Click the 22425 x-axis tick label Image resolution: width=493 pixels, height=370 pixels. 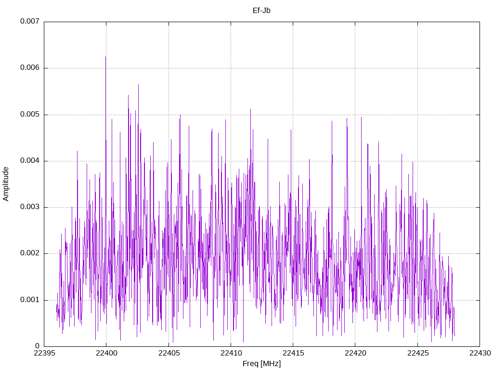(418, 353)
